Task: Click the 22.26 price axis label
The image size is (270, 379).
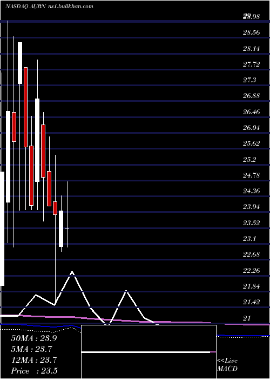Action: click(x=252, y=271)
